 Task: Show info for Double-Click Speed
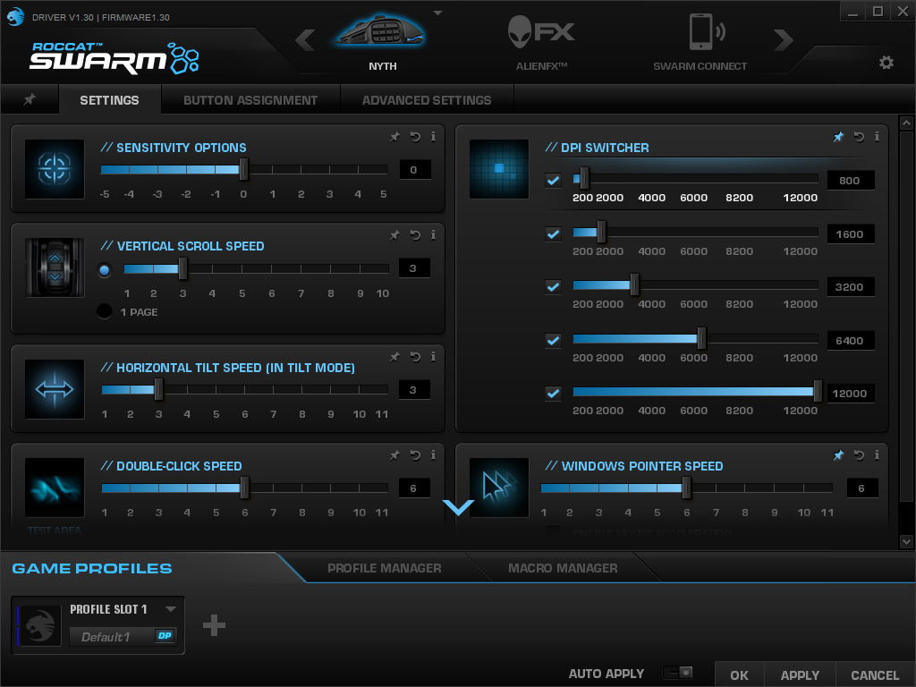coord(433,454)
